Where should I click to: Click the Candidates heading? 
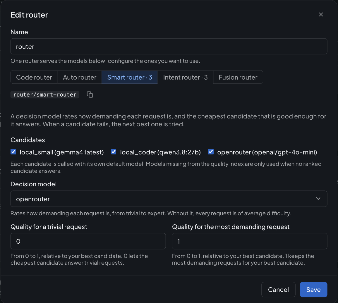(28, 140)
